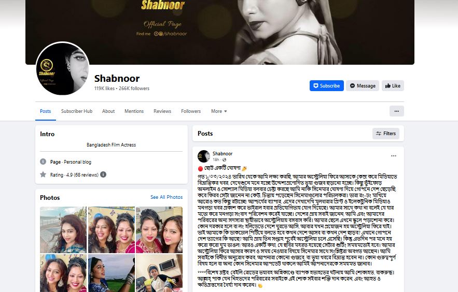Open the See All Photos link
Viewport: 458px width, 292px height.
tap(166, 197)
